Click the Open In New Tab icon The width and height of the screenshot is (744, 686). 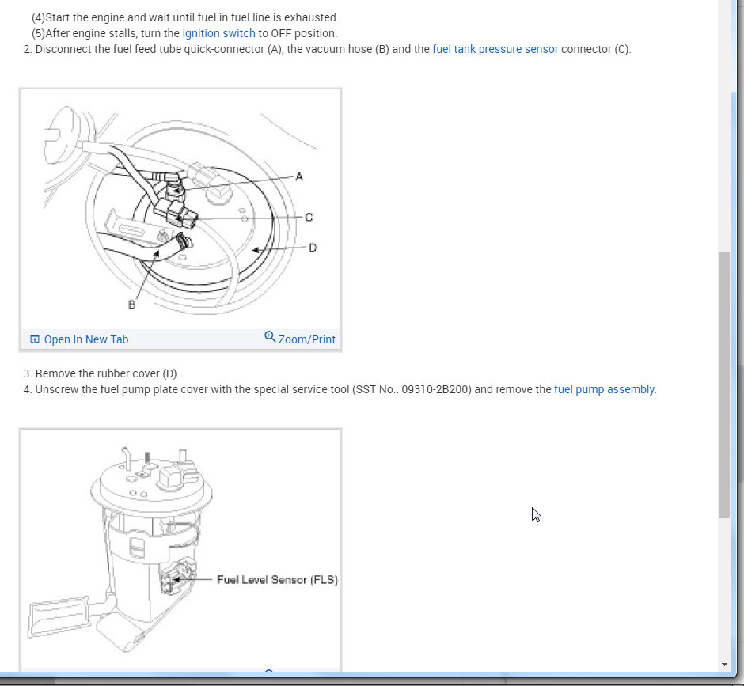(x=35, y=339)
